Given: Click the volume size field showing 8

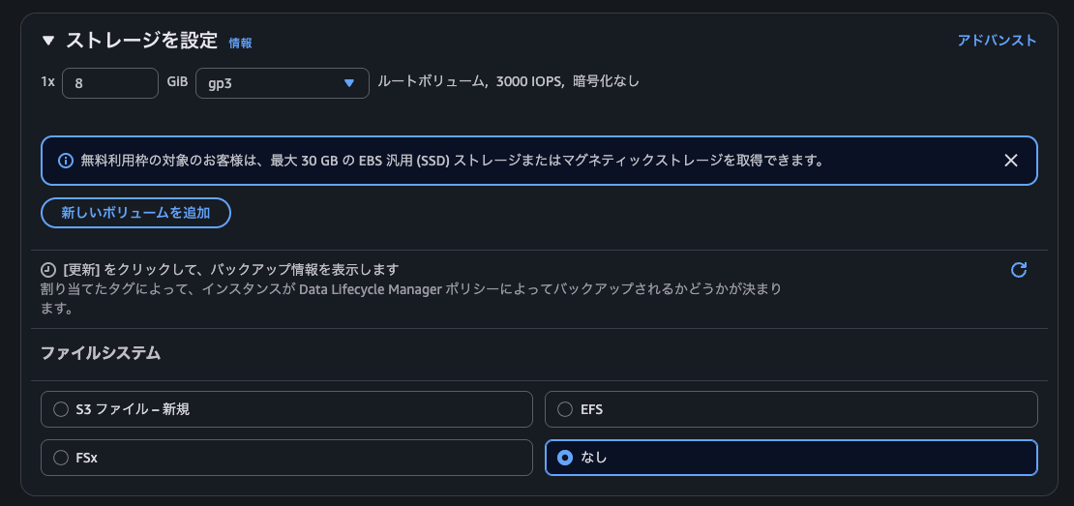Looking at the screenshot, I should (110, 83).
